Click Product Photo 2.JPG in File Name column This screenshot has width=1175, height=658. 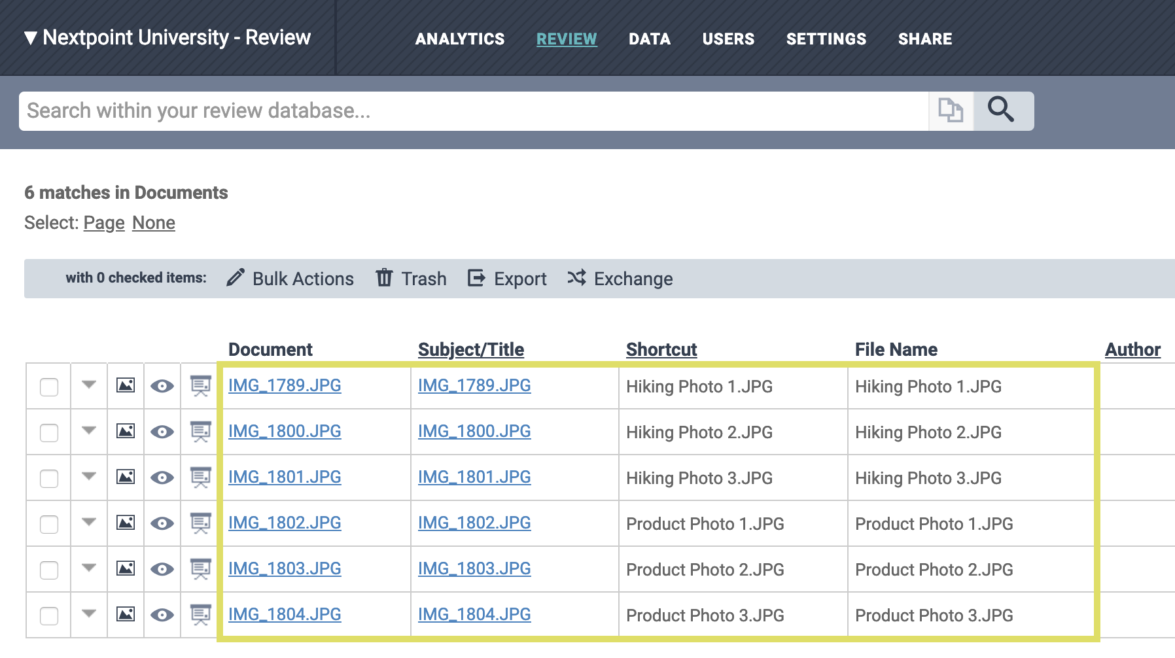point(934,570)
